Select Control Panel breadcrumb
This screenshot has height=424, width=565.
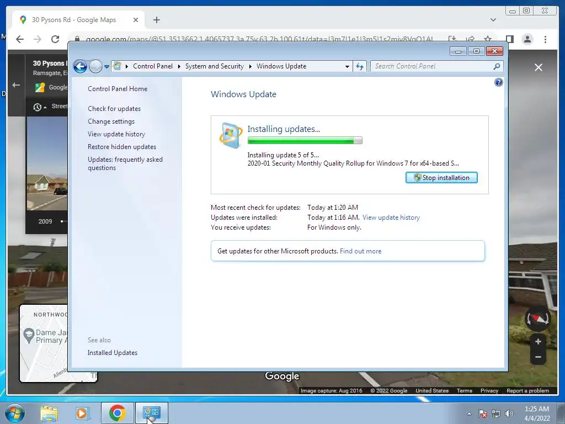pyautogui.click(x=153, y=66)
